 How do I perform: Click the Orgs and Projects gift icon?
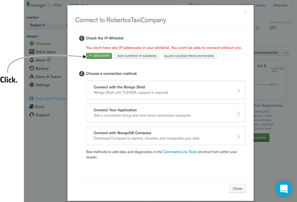point(32,99)
